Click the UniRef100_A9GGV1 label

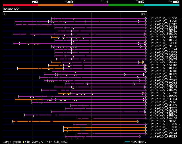(x=163, y=62)
